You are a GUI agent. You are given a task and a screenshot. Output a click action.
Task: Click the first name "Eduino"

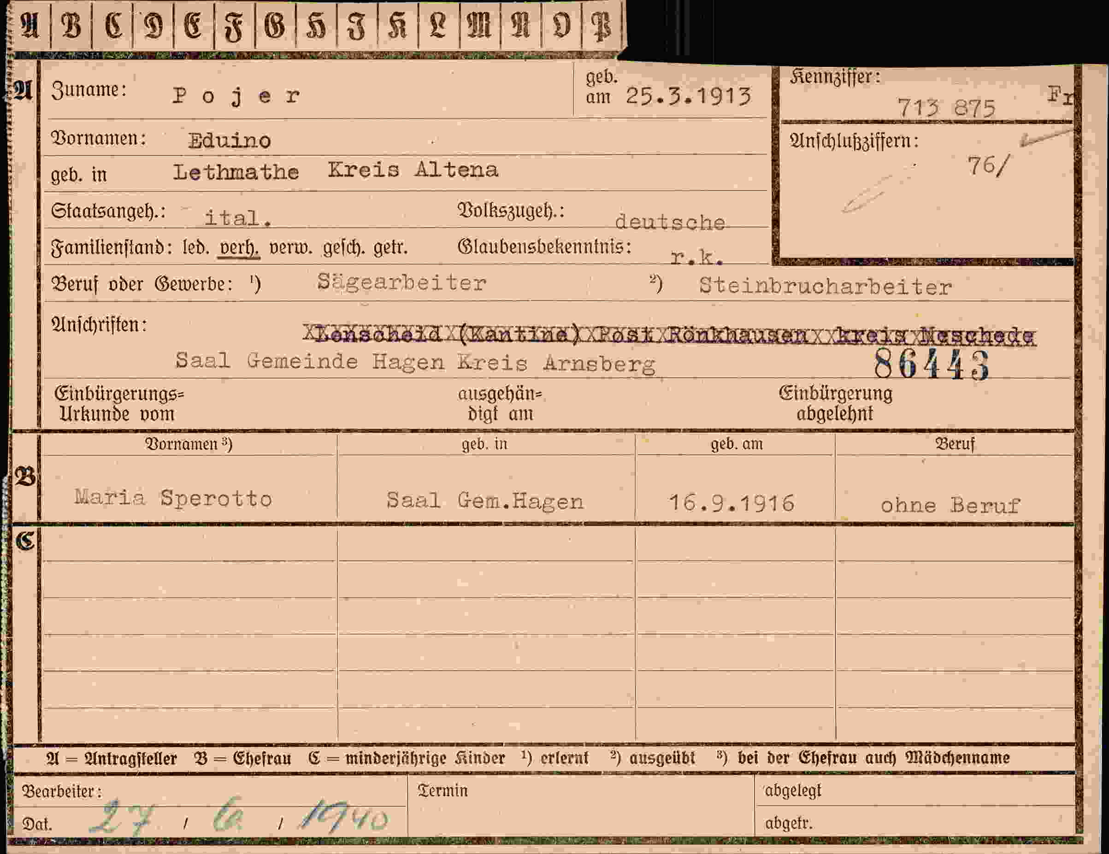coord(230,141)
